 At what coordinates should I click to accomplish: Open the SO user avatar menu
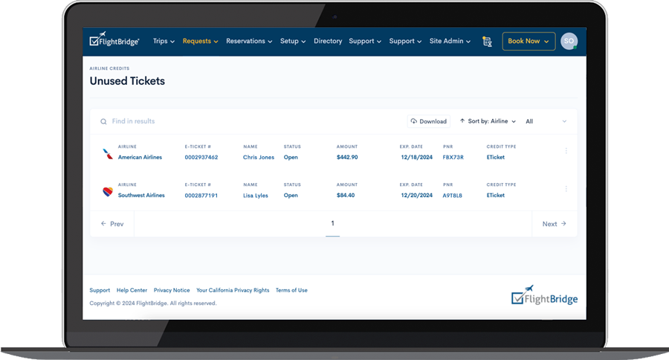pos(569,42)
